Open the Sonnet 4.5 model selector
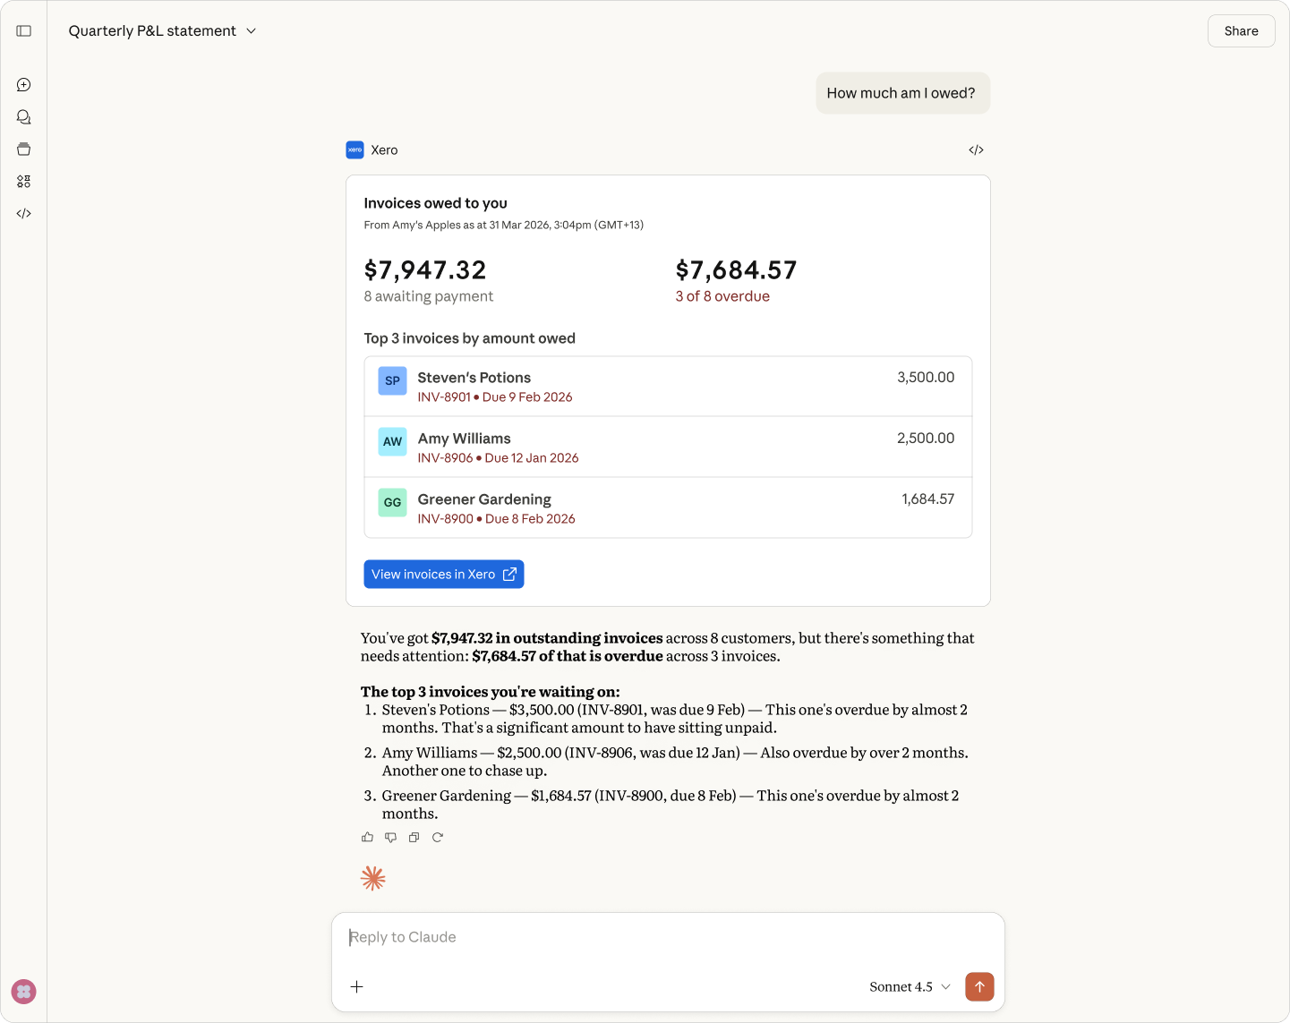Image resolution: width=1290 pixels, height=1023 pixels. [x=910, y=986]
